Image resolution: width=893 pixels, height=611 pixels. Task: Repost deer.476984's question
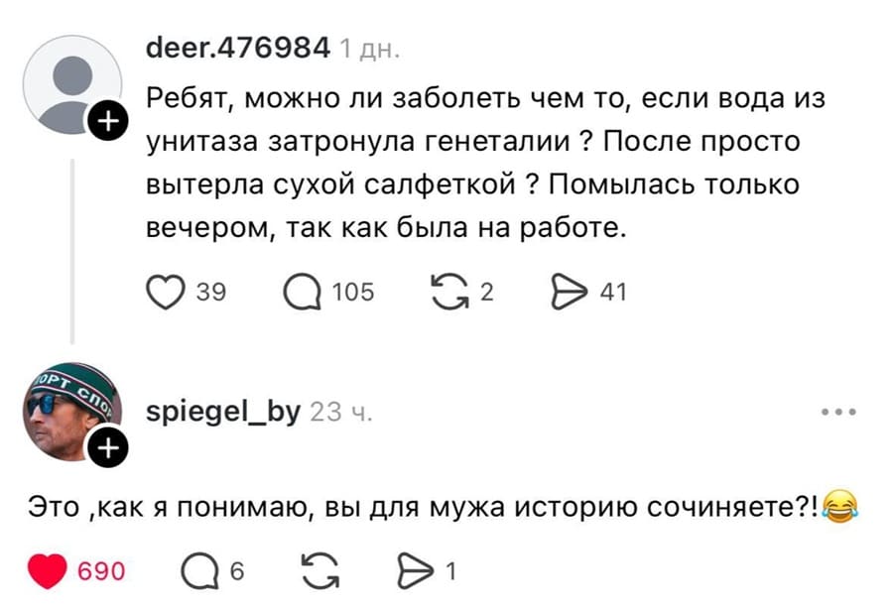[451, 291]
